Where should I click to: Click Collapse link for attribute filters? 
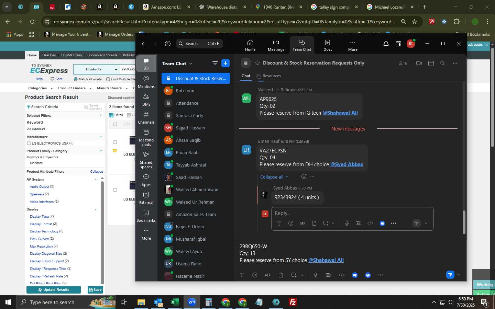[x=97, y=172]
